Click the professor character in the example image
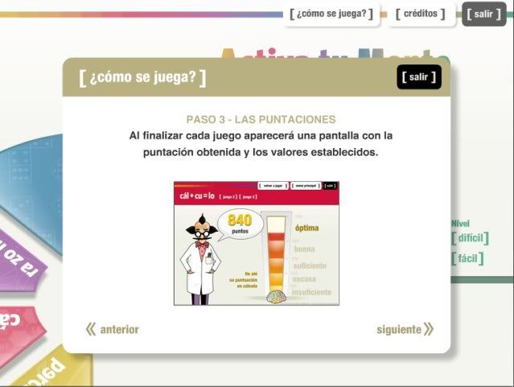The image size is (514, 387). 201,261
